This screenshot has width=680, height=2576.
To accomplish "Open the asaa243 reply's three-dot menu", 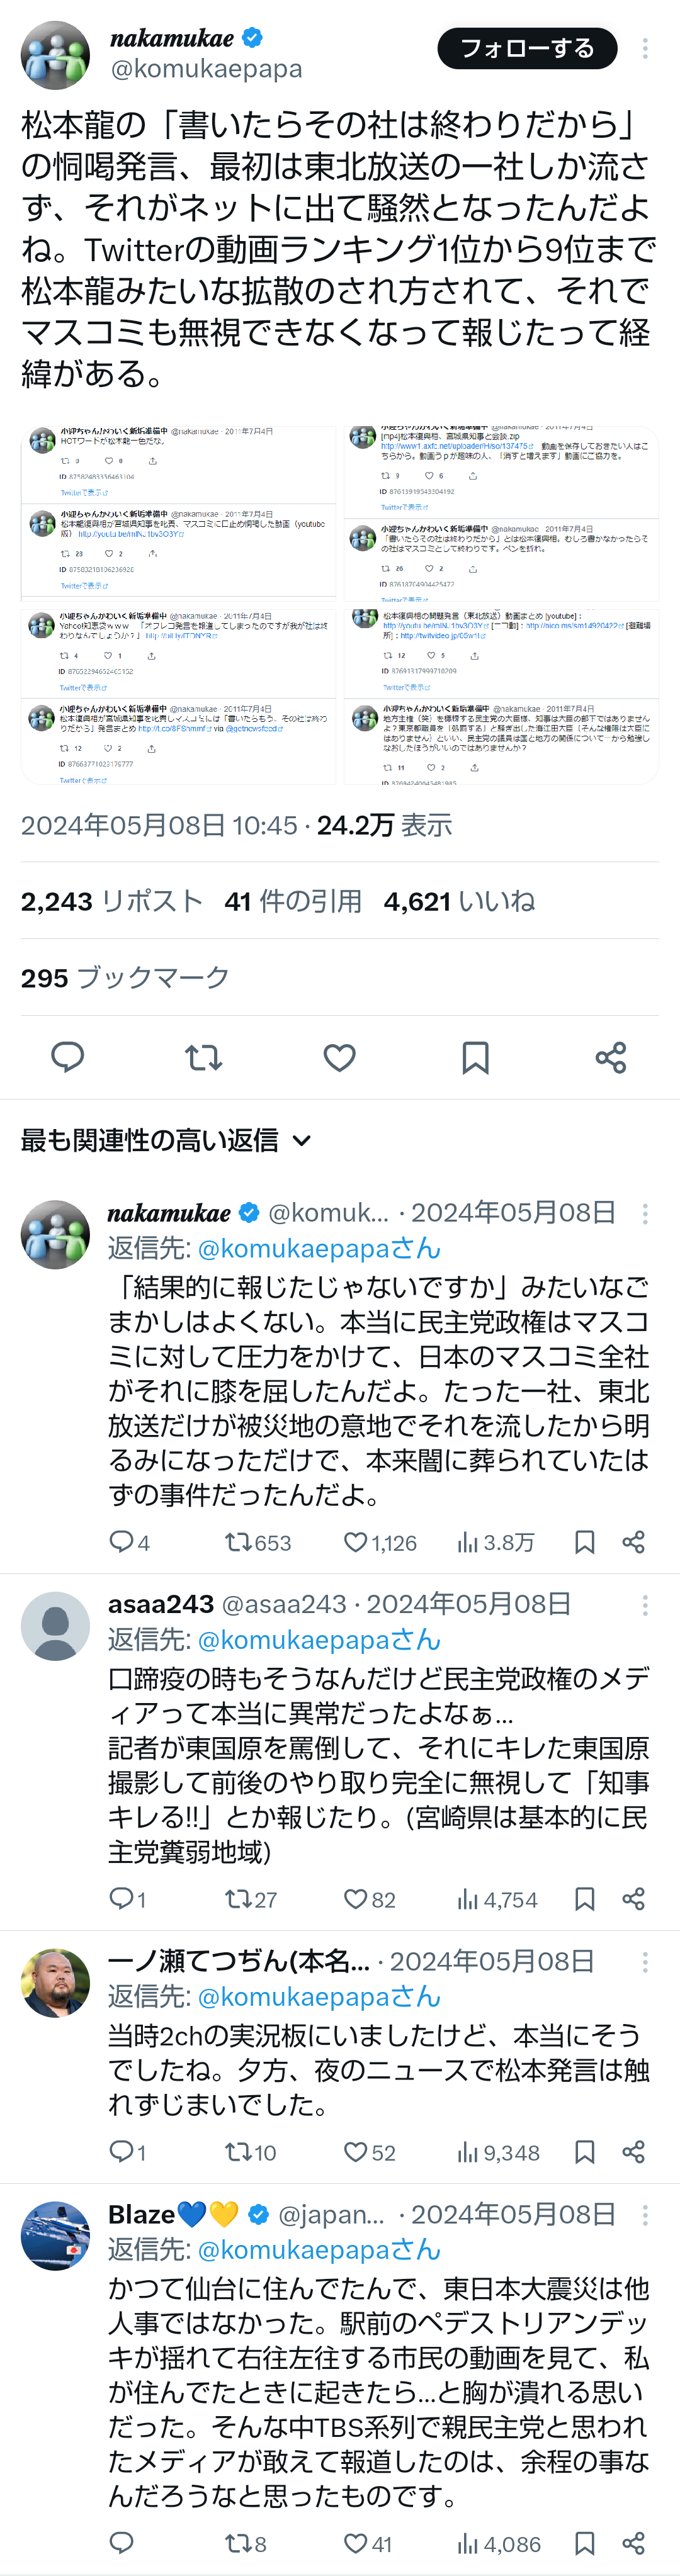I will coord(645,1605).
